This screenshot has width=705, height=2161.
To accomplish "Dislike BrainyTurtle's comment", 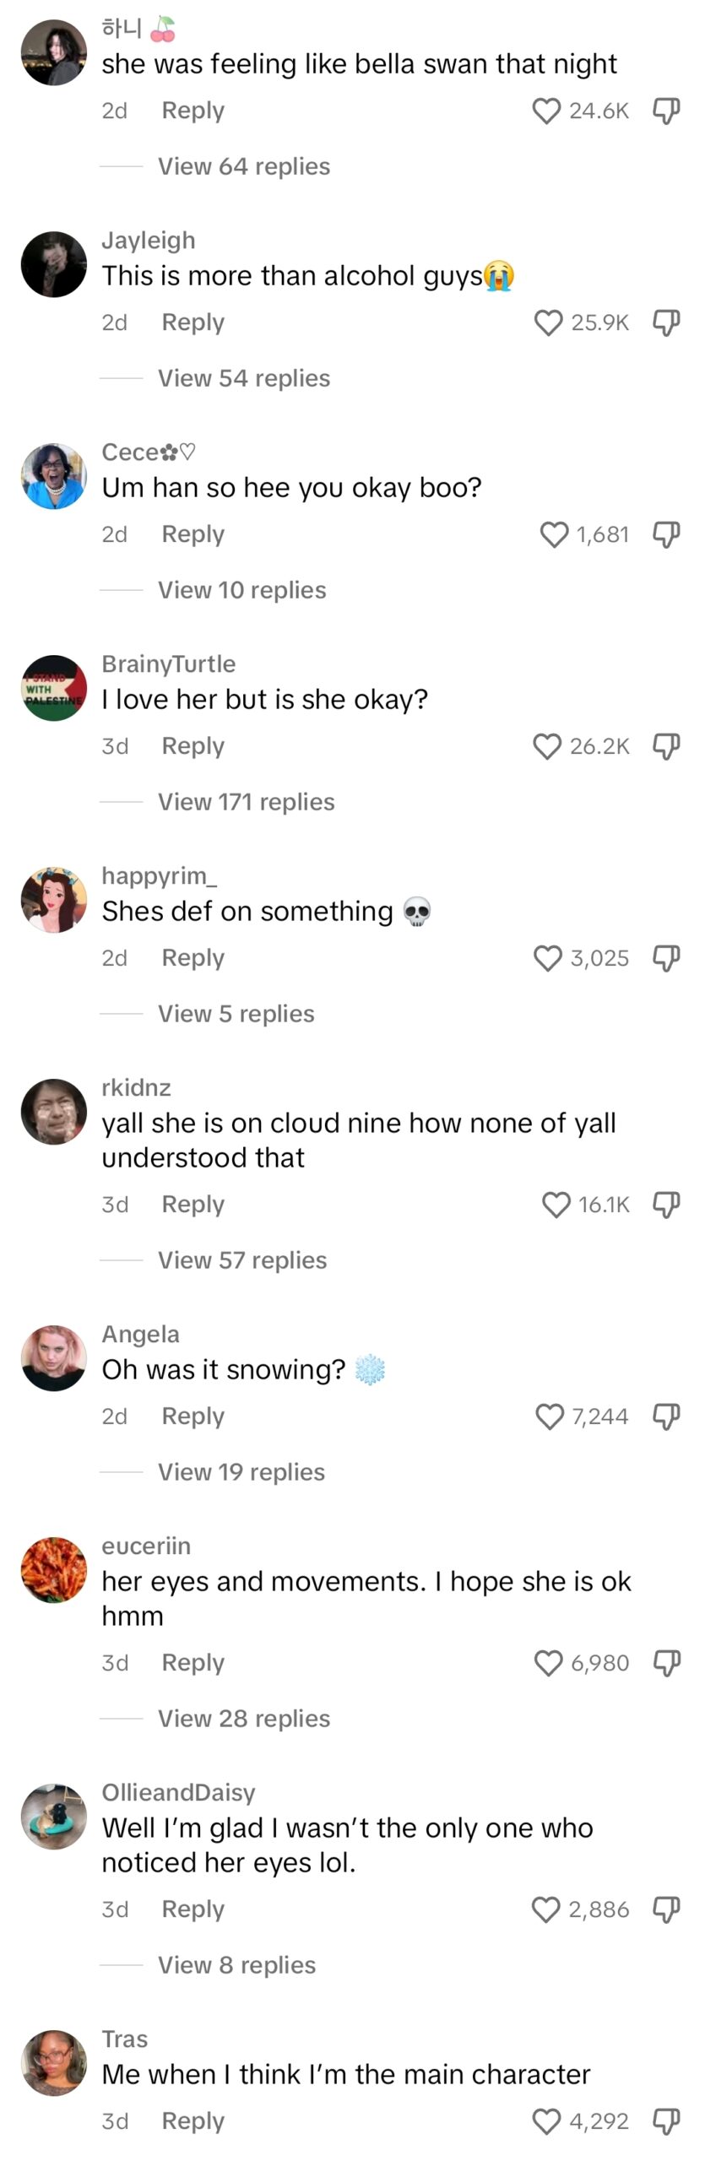I will coord(665,745).
